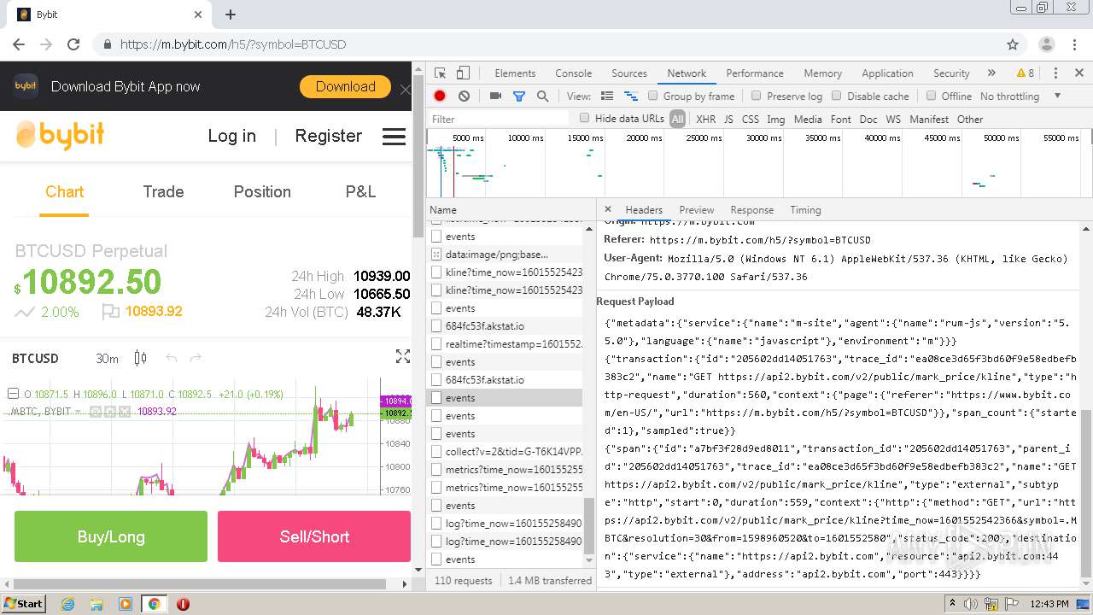Open the Security panel tab
Screen dimensions: 1093x615
[951, 73]
